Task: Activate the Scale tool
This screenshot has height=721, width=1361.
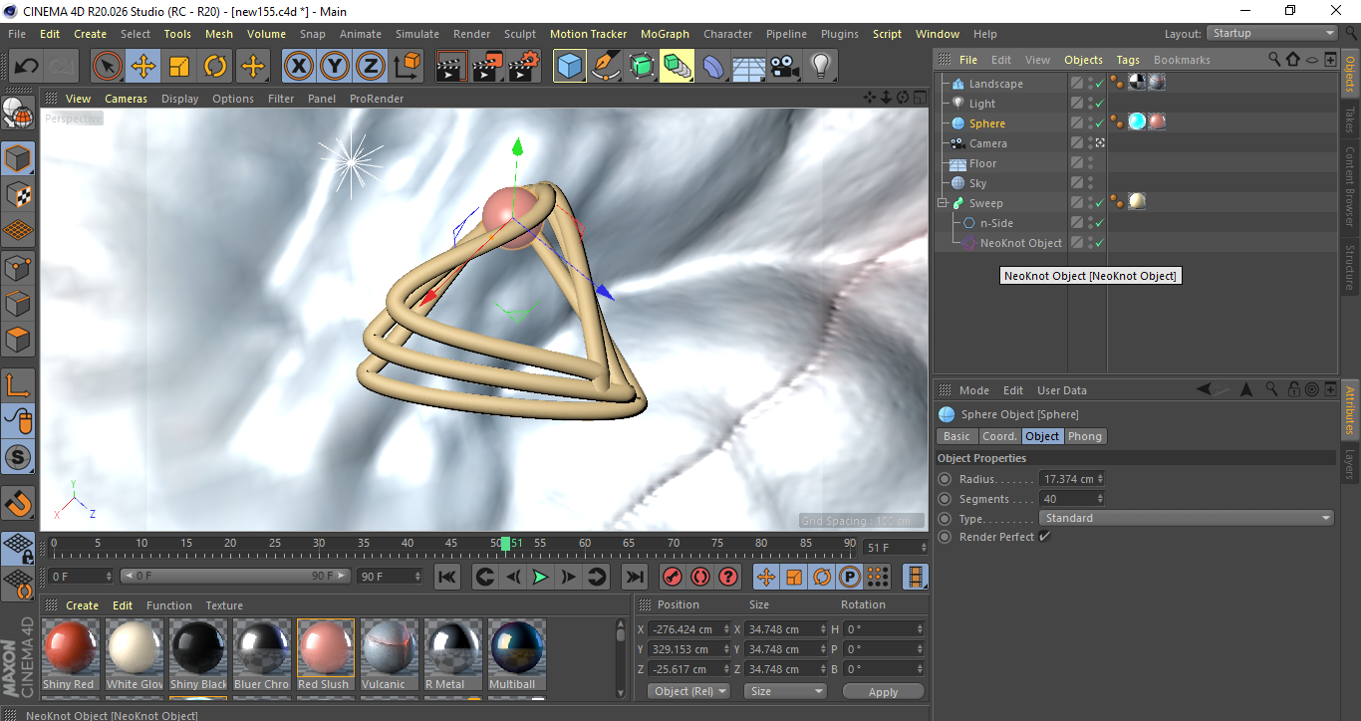Action: coord(179,67)
